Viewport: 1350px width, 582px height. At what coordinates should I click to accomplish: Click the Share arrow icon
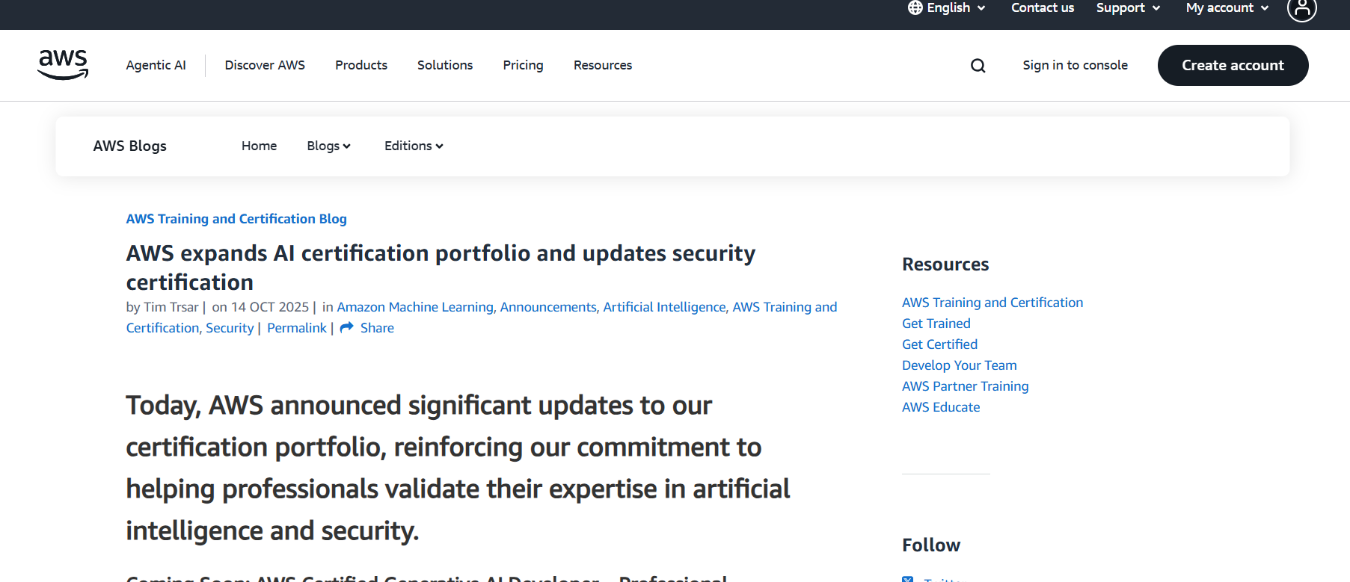click(346, 328)
